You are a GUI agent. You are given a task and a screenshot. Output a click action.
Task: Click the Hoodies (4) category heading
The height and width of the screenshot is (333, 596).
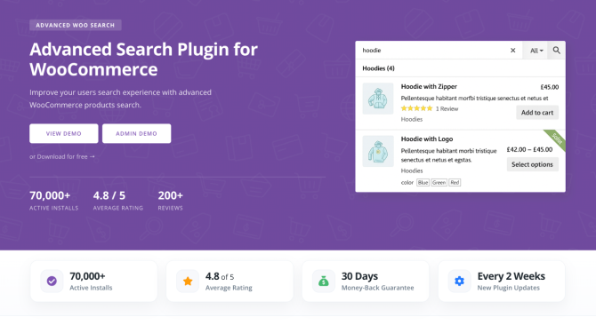(x=378, y=68)
